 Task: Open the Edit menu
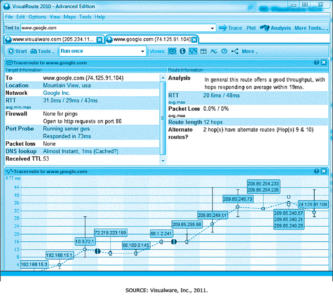pos(21,17)
